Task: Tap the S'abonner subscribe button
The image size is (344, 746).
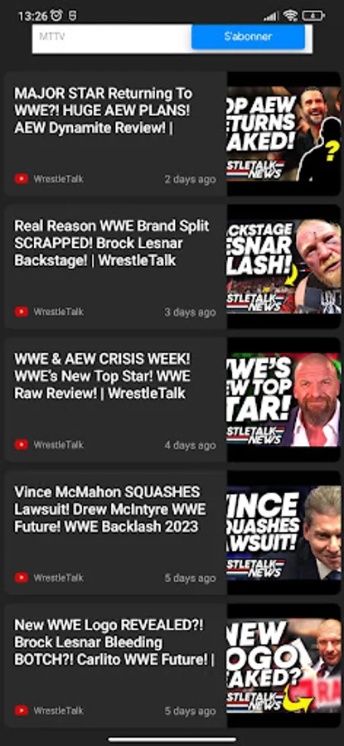Action: pos(248,36)
